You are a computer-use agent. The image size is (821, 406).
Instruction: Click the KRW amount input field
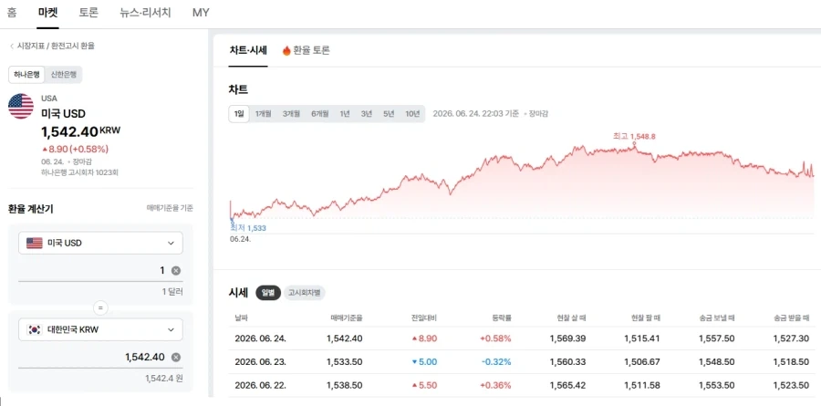(100, 357)
